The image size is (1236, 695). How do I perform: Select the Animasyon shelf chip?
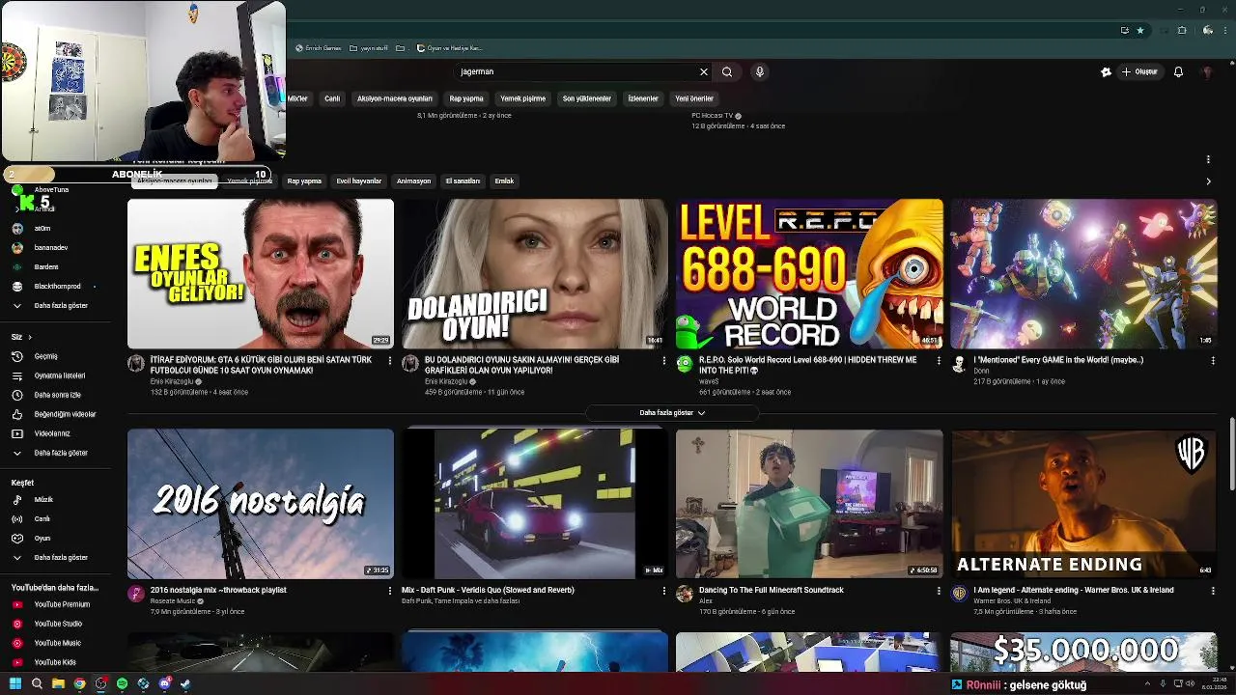[x=413, y=181]
